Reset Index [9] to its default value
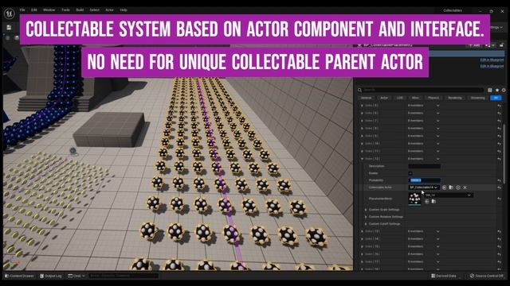The width and height of the screenshot is (510, 286). (500, 136)
